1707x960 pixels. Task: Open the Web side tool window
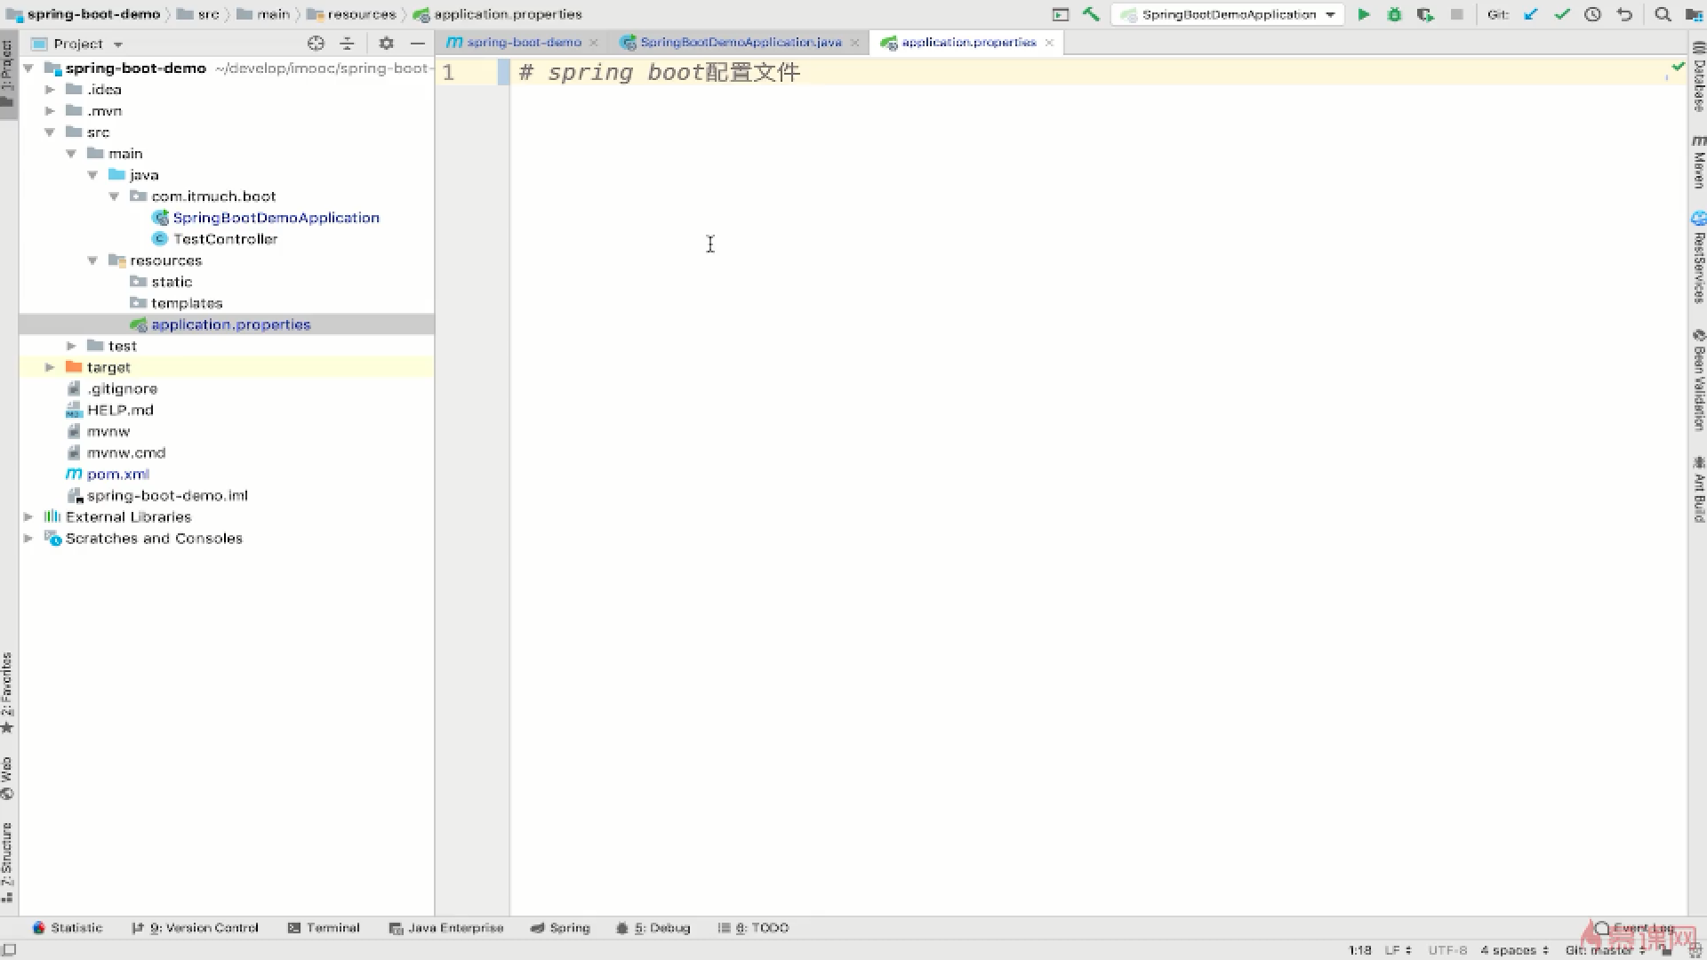click(7, 778)
